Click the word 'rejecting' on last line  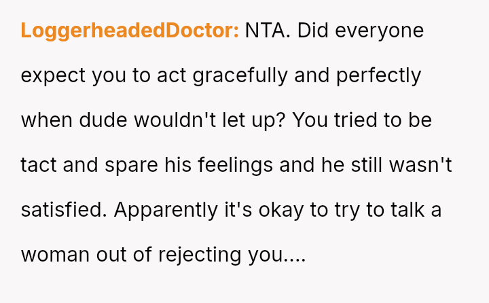(x=200, y=255)
